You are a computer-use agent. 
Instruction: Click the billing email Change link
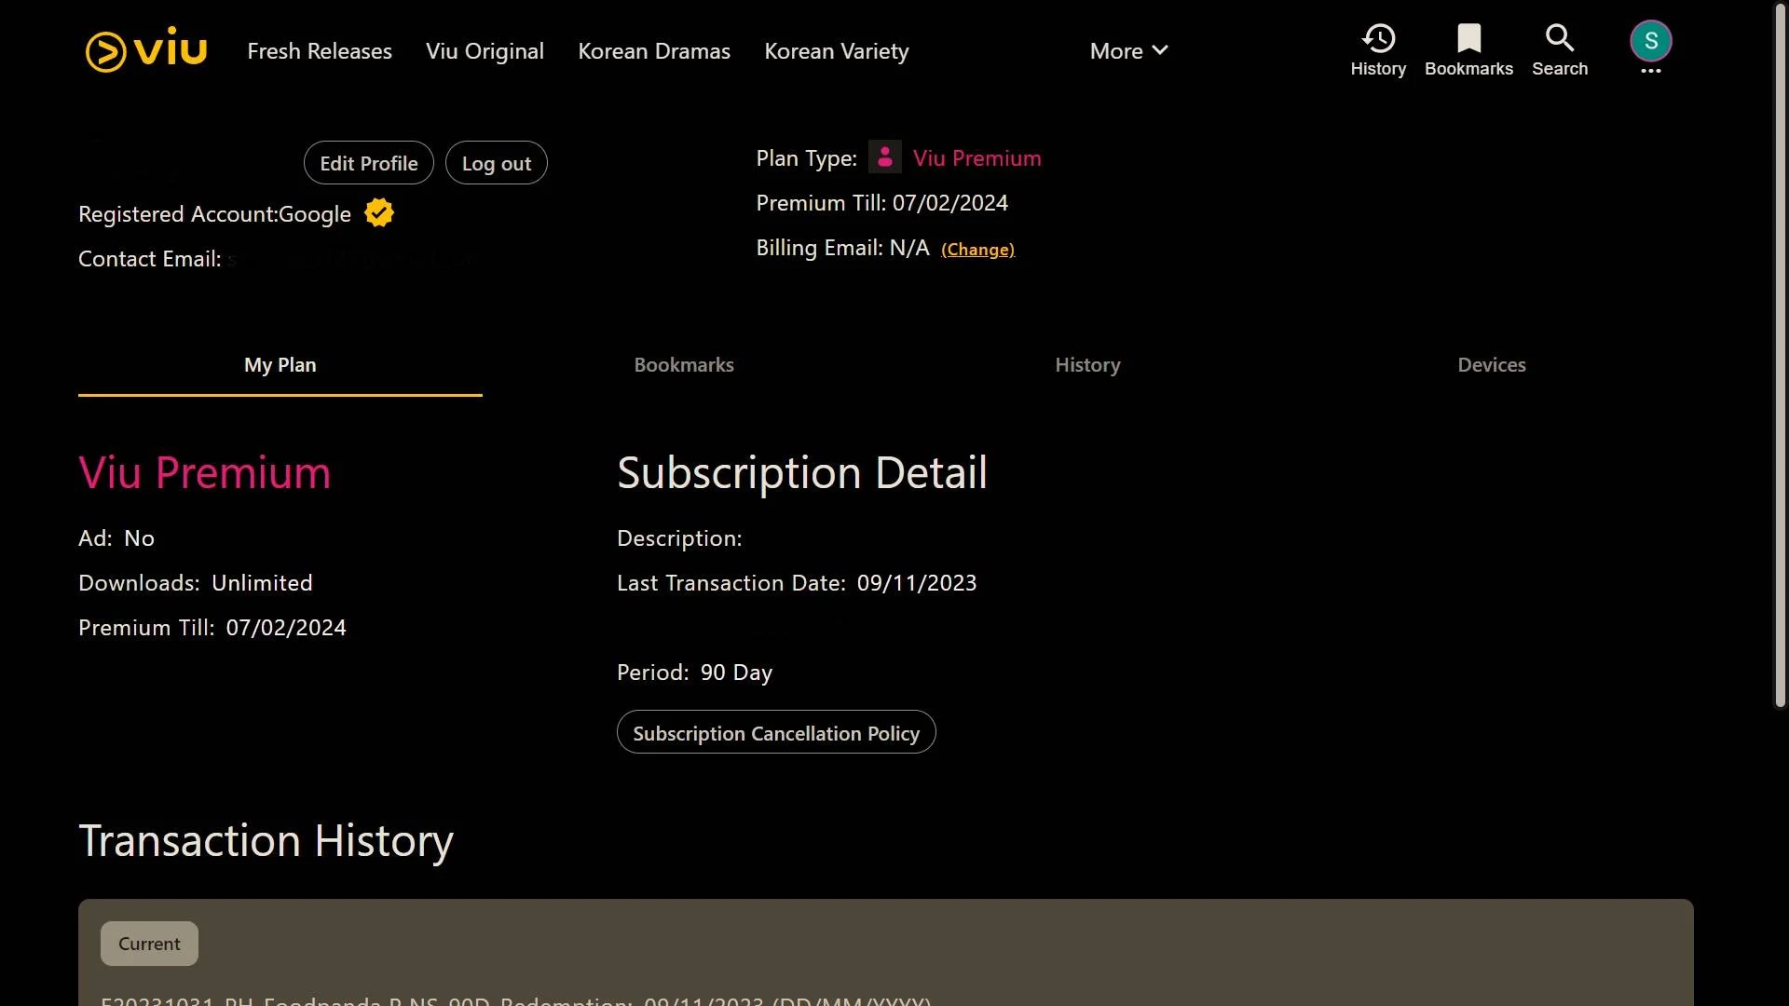[x=977, y=250]
